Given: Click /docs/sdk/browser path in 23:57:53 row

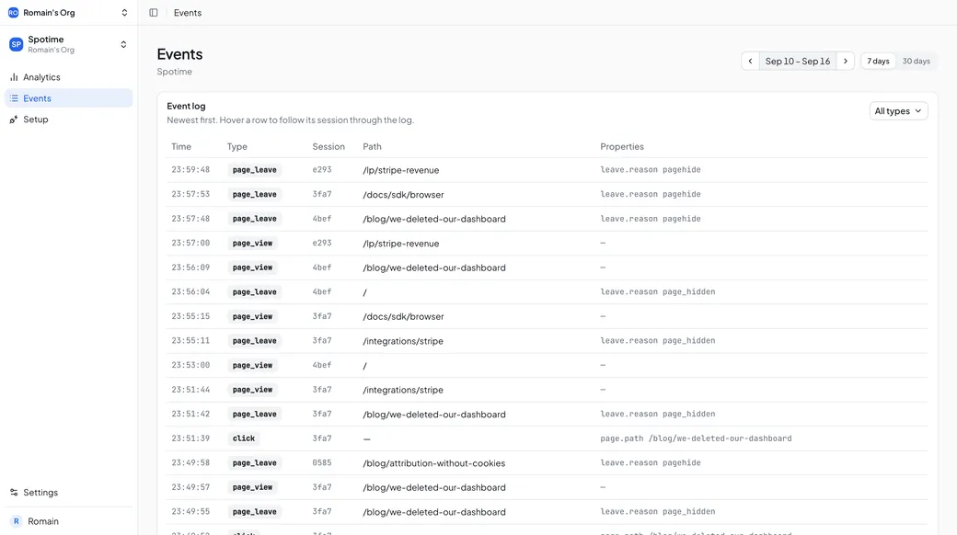Looking at the screenshot, I should click(x=403, y=195).
